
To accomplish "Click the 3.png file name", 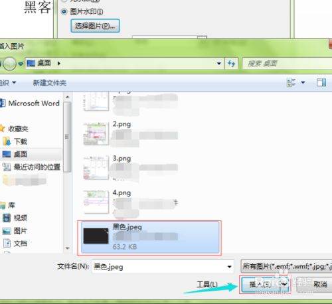I will click(122, 159).
